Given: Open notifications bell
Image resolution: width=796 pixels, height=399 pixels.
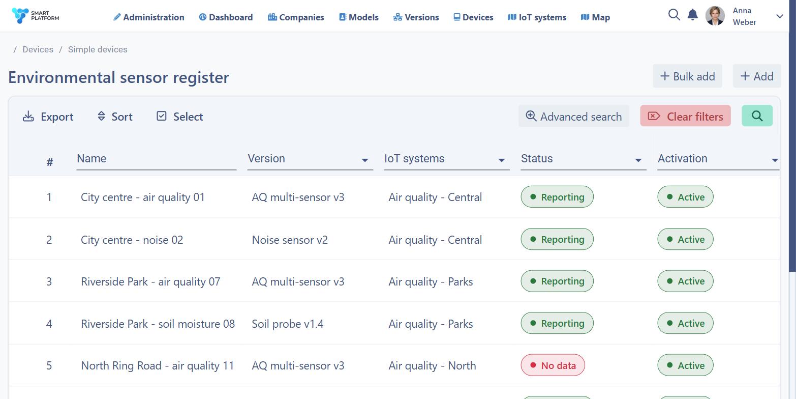Looking at the screenshot, I should pyautogui.click(x=692, y=15).
